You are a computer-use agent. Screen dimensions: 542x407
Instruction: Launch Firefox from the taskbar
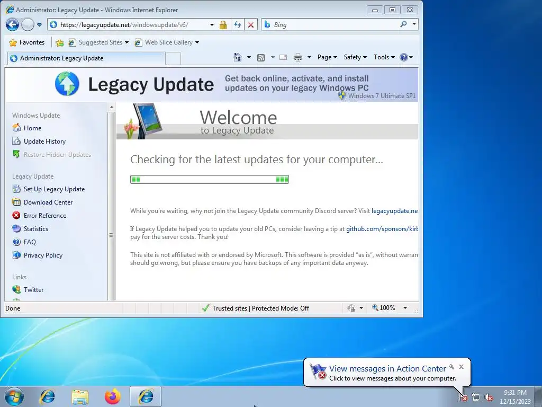[113, 396]
